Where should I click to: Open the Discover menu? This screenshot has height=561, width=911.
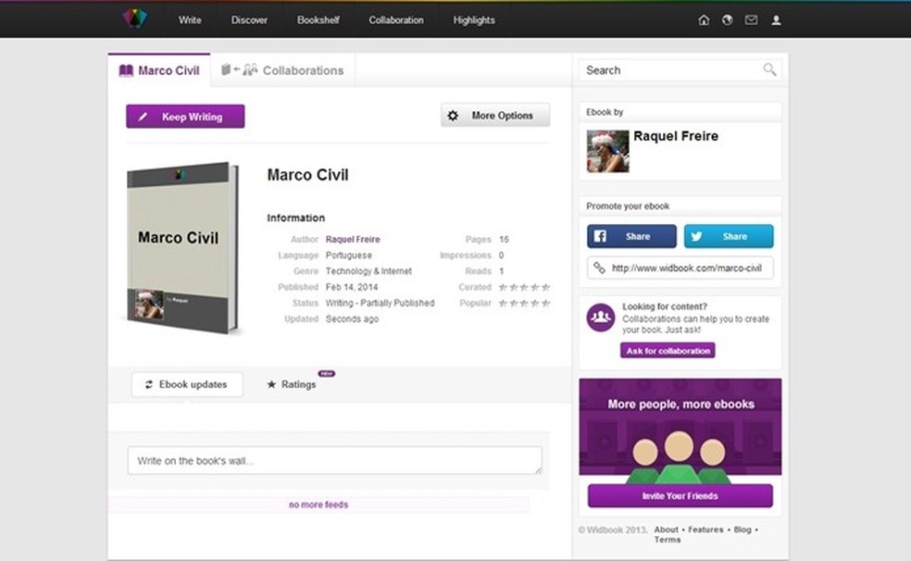coord(249,20)
